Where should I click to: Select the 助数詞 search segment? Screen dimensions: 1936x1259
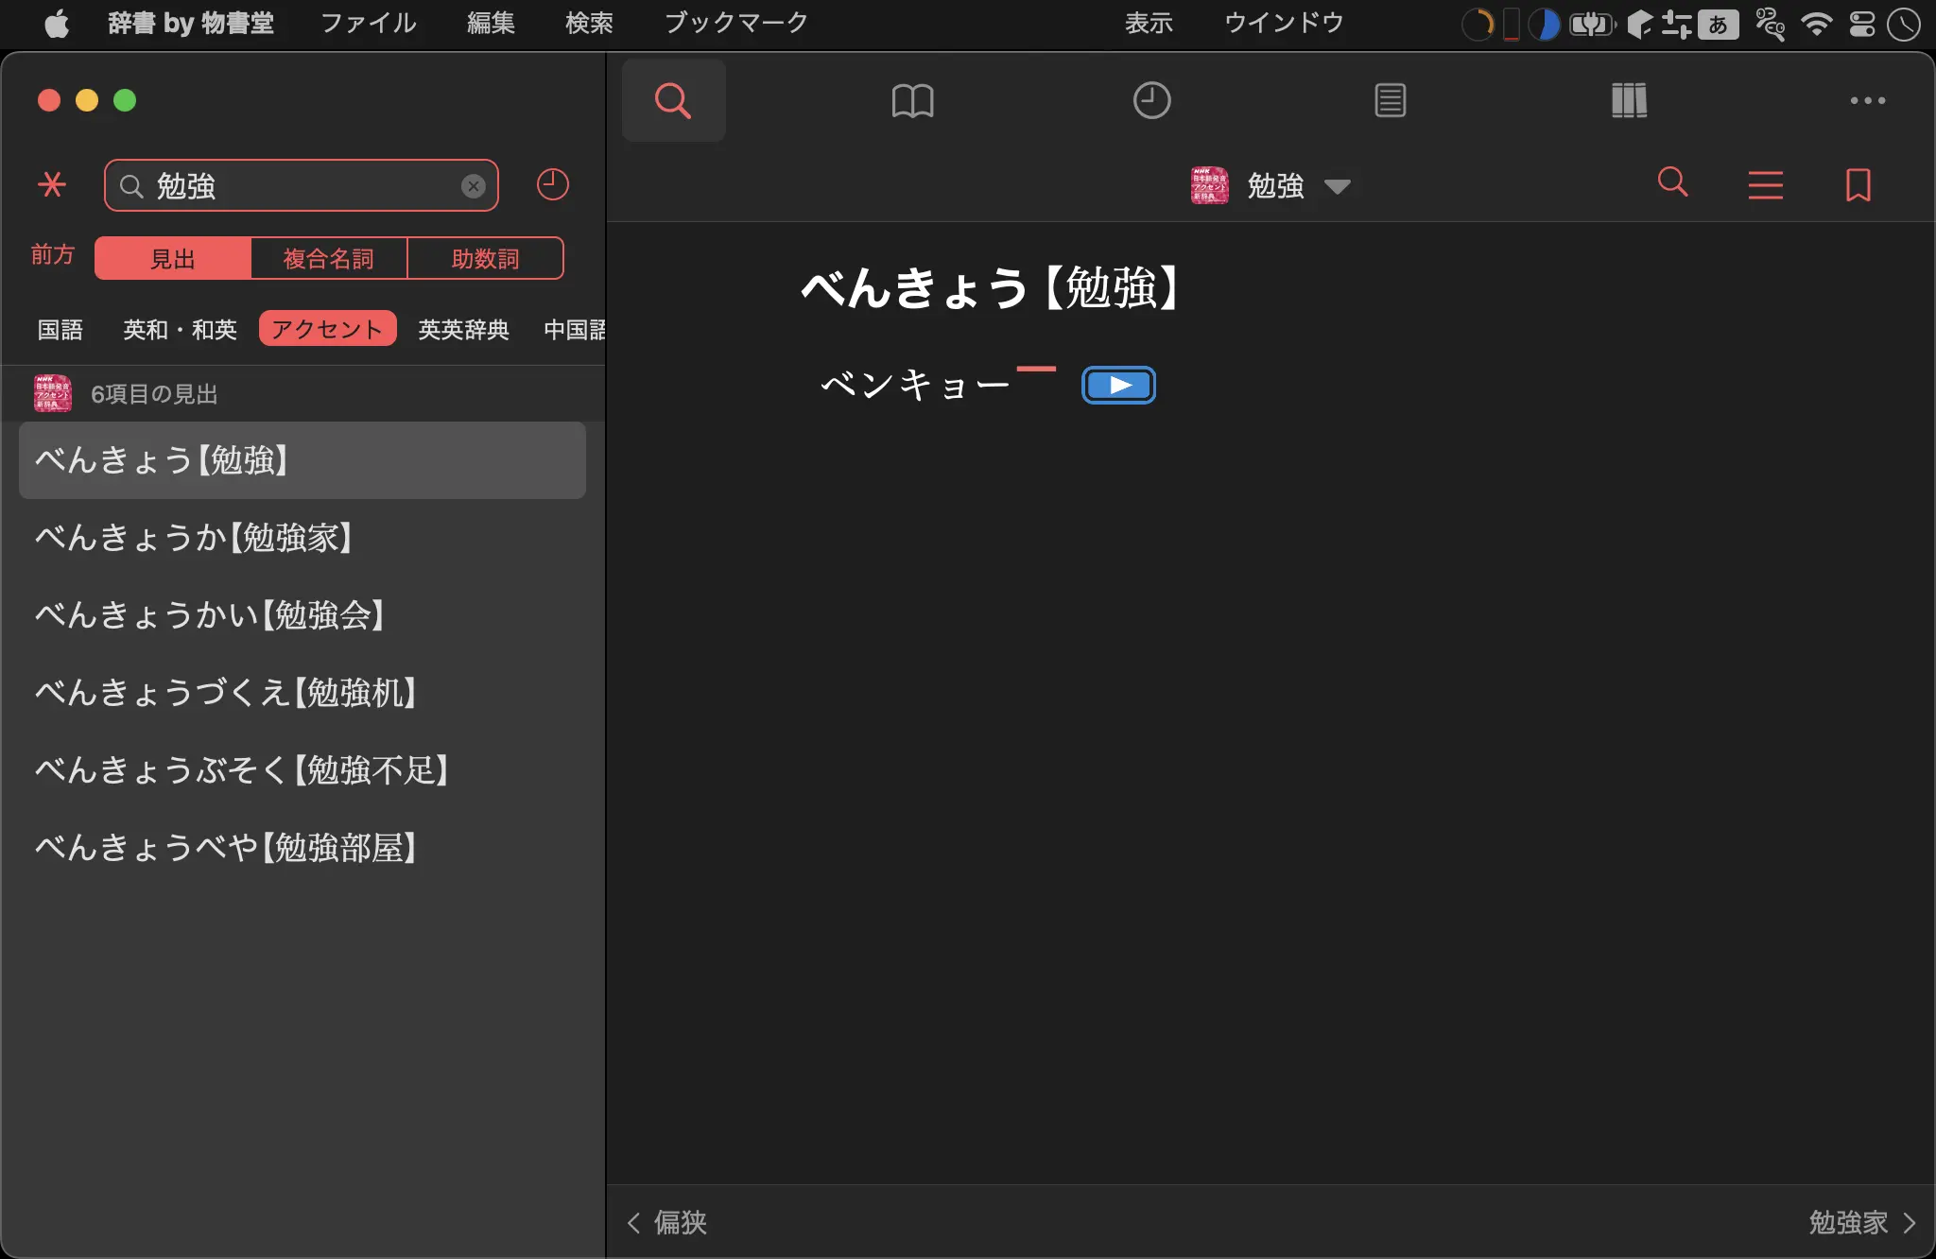[x=486, y=258]
